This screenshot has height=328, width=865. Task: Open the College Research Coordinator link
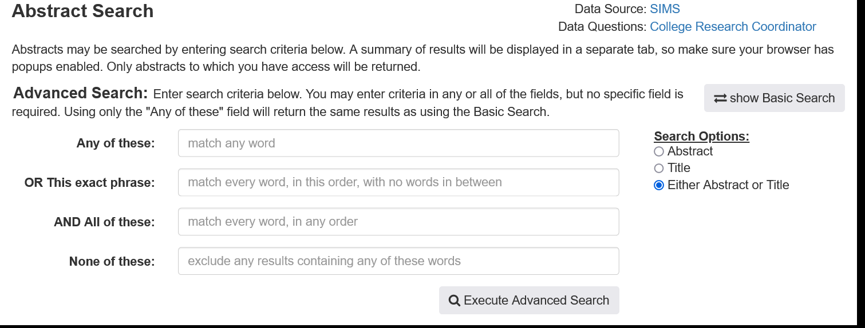(x=733, y=27)
